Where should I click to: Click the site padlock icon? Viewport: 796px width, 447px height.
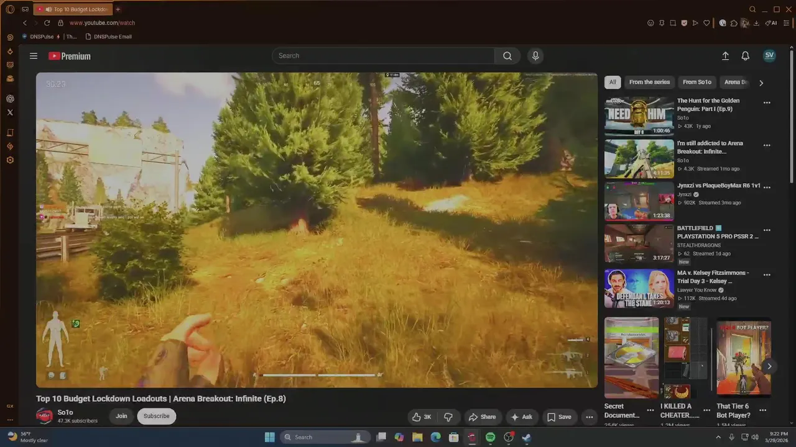[60, 23]
